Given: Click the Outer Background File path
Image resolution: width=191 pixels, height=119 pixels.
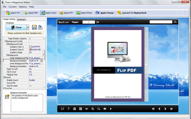Looking at the screenshot, I should tap(36, 58).
